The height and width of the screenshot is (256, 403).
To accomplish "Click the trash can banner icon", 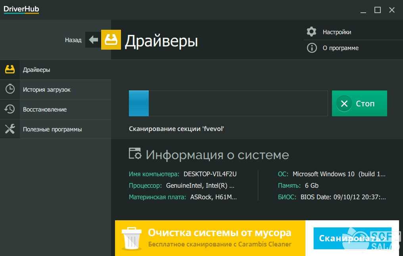I will pyautogui.click(x=130, y=238).
